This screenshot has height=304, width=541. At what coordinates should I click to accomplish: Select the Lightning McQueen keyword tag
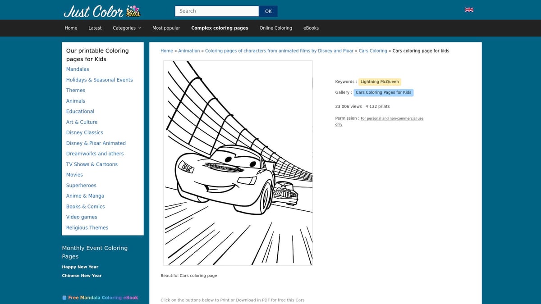point(380,82)
